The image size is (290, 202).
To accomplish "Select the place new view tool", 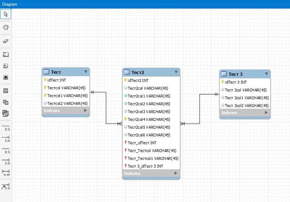I will (6, 102).
